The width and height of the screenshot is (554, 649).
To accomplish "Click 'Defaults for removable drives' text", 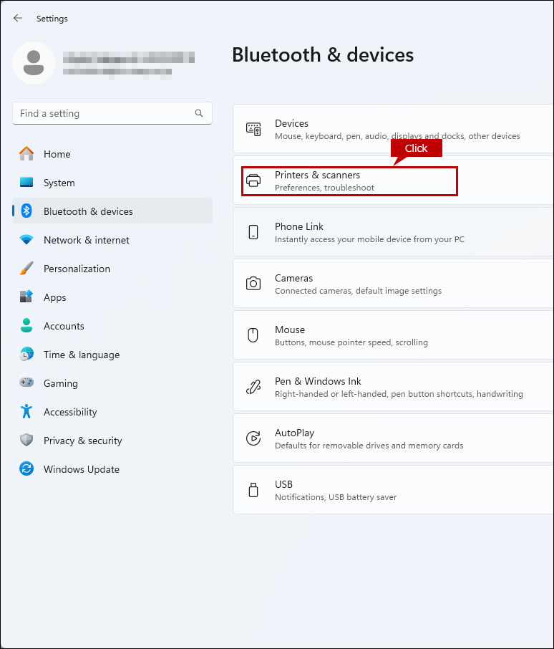I will pos(369,446).
